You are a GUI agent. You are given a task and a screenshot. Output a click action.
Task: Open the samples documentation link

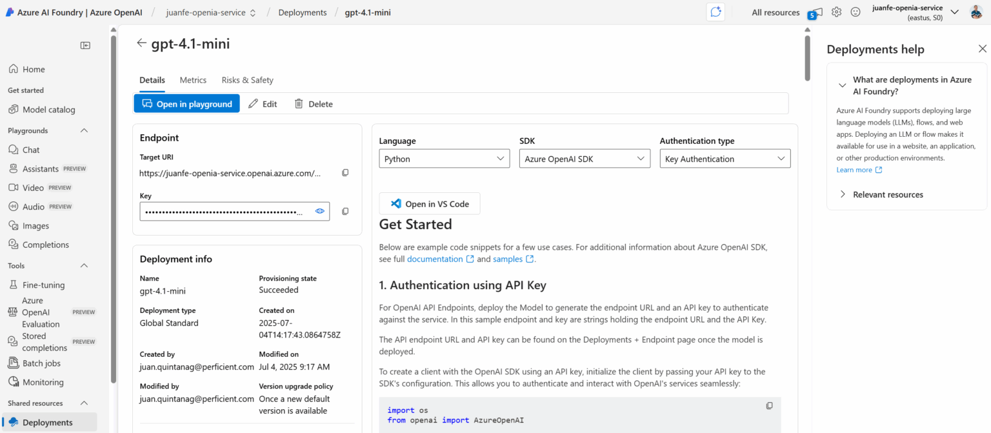[x=509, y=258]
